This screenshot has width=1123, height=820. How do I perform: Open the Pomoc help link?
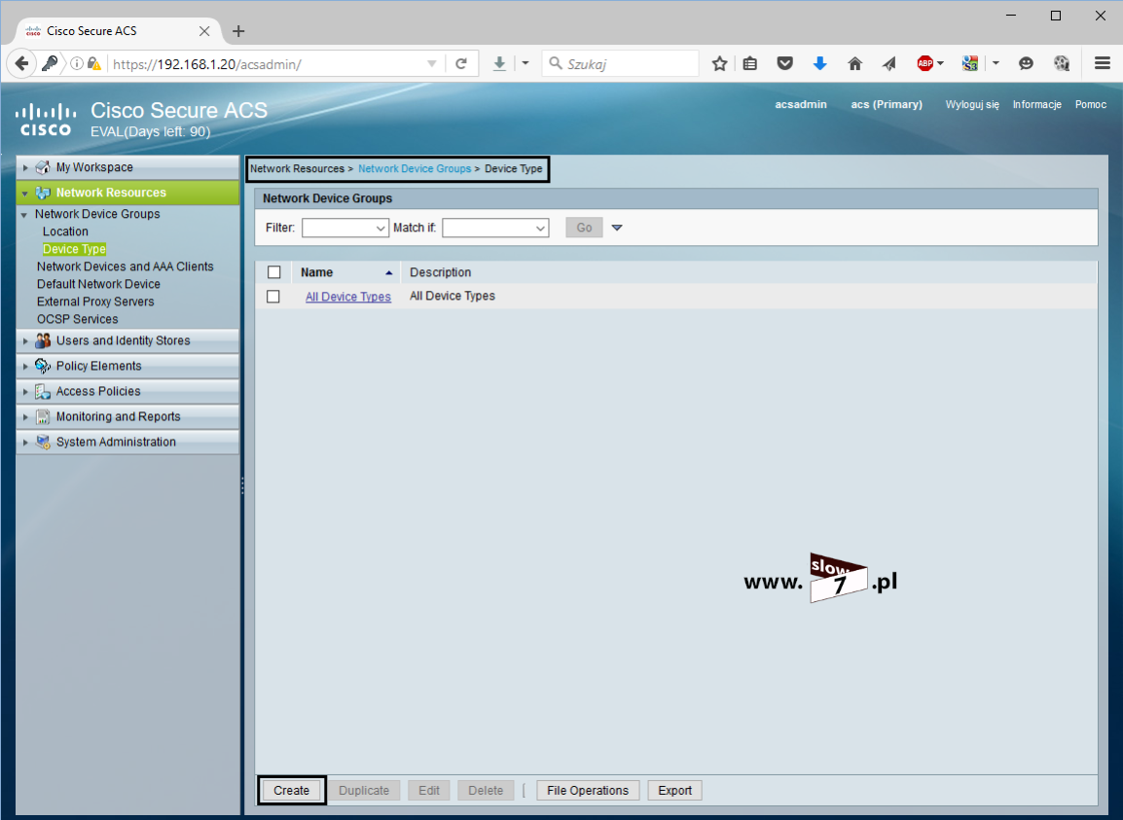click(x=1091, y=104)
